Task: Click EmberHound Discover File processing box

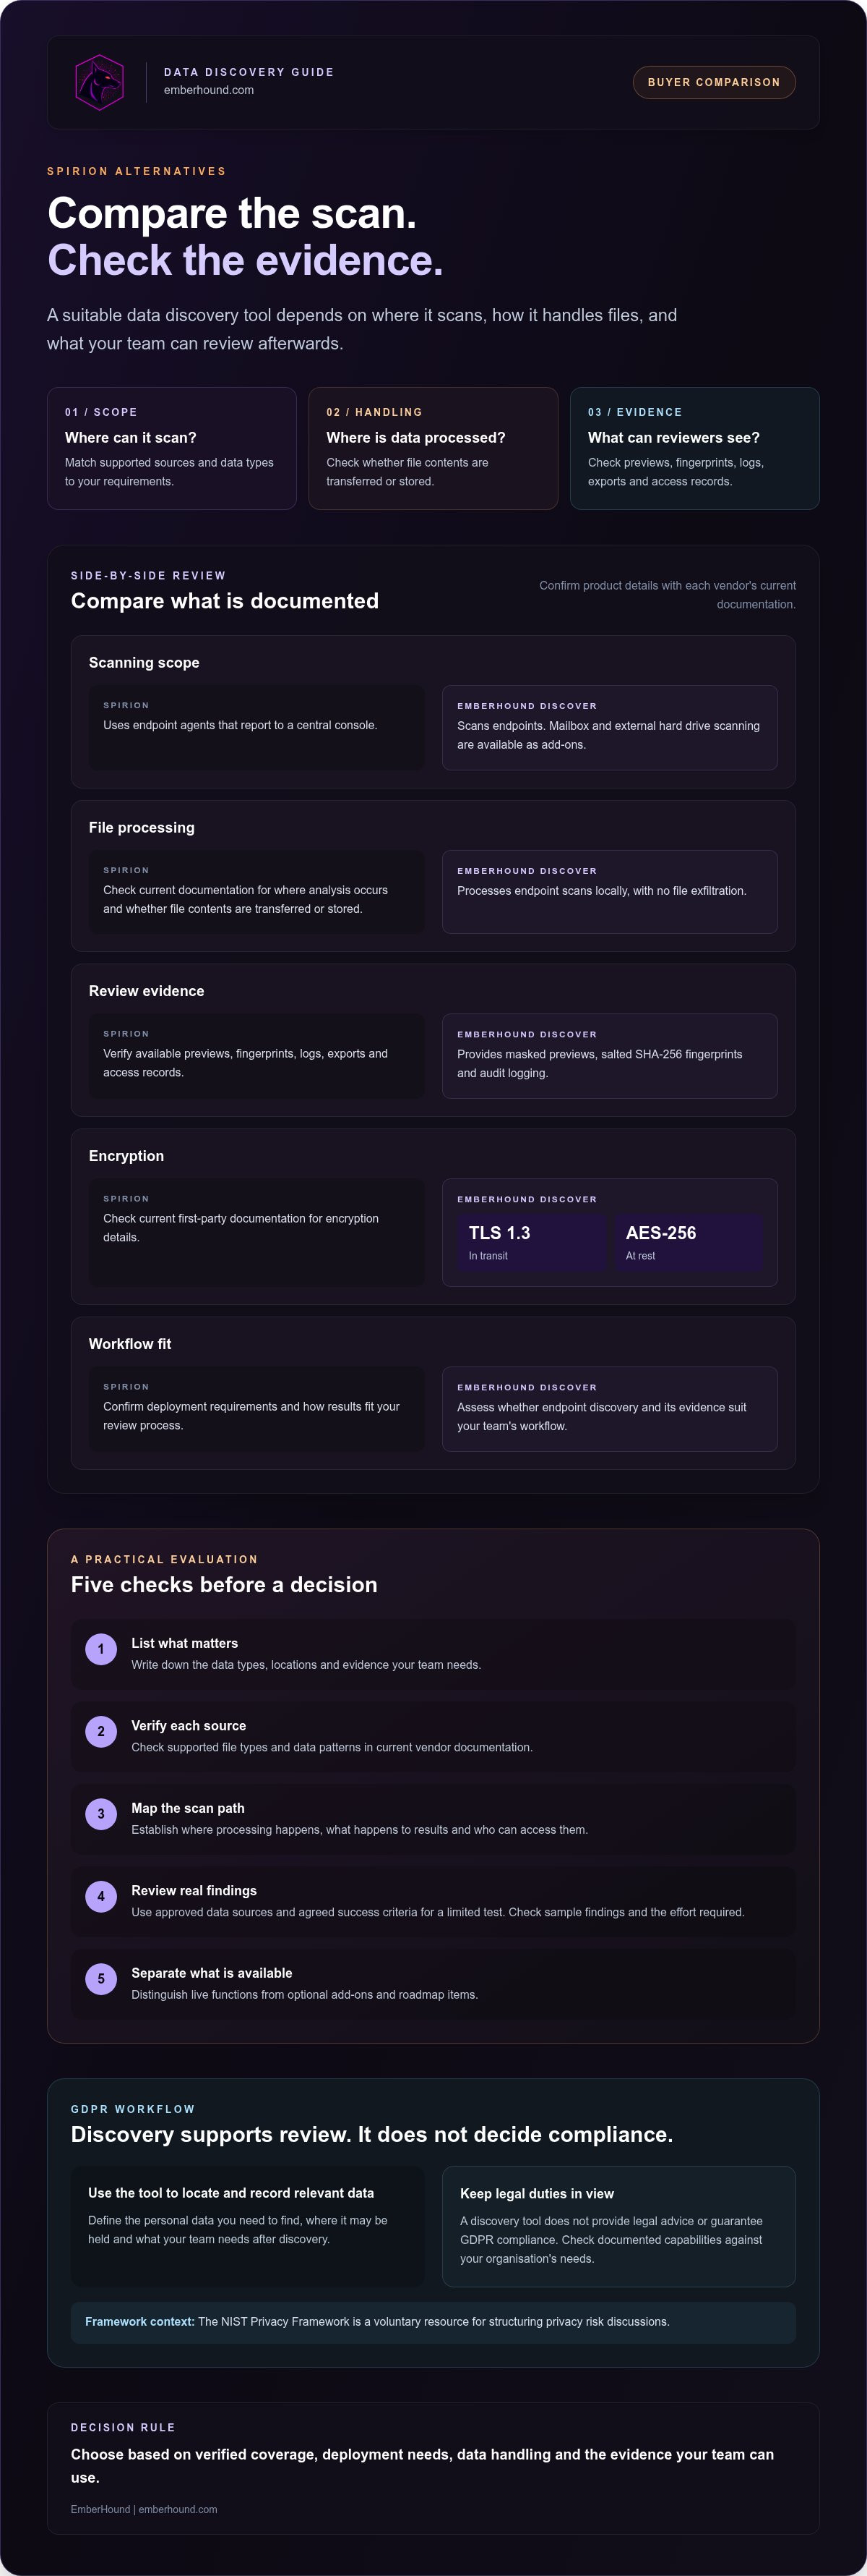Action: [609, 892]
